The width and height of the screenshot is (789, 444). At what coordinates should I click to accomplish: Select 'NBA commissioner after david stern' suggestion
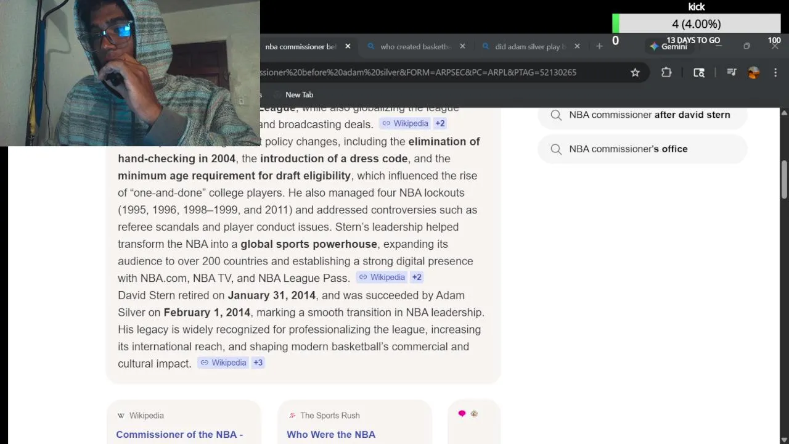pyautogui.click(x=642, y=115)
